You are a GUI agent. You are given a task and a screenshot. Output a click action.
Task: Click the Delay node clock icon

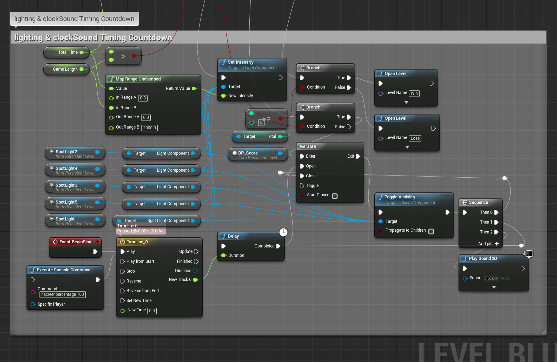283,232
